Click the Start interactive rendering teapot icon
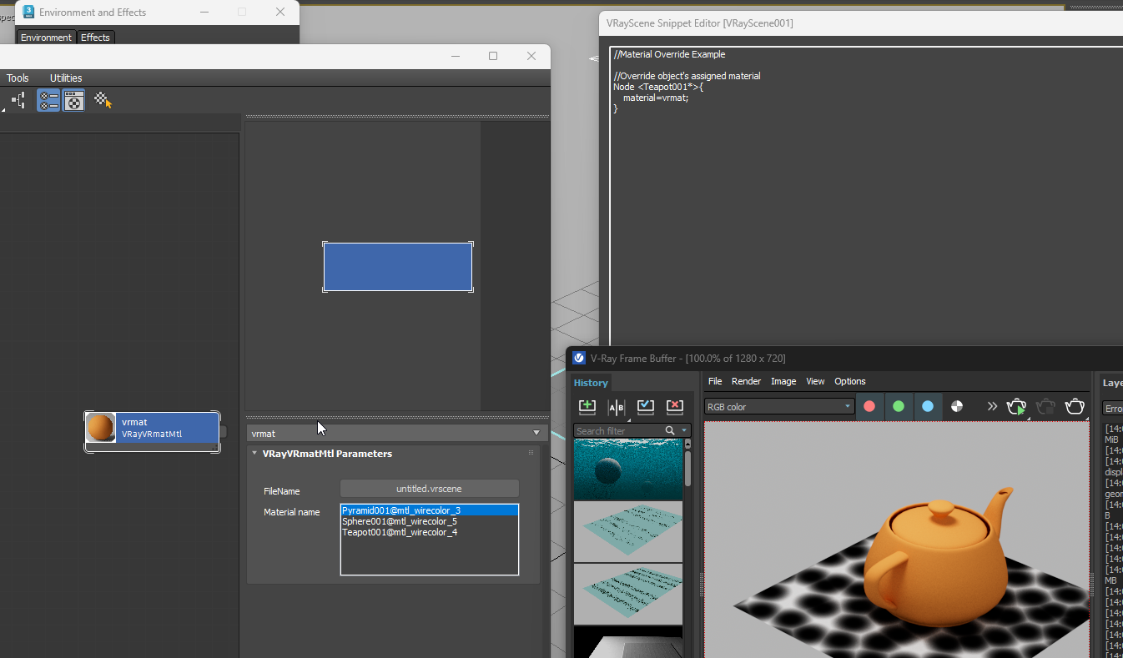This screenshot has height=658, width=1123. 1017,407
